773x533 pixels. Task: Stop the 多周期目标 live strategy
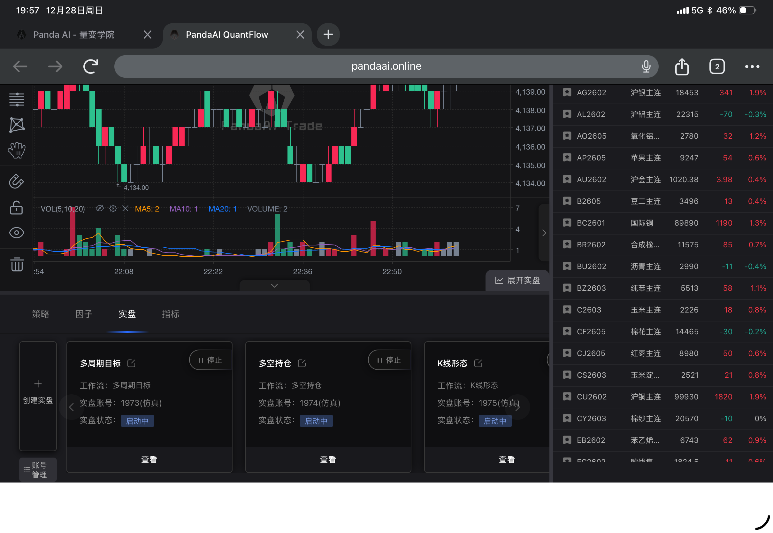point(210,360)
